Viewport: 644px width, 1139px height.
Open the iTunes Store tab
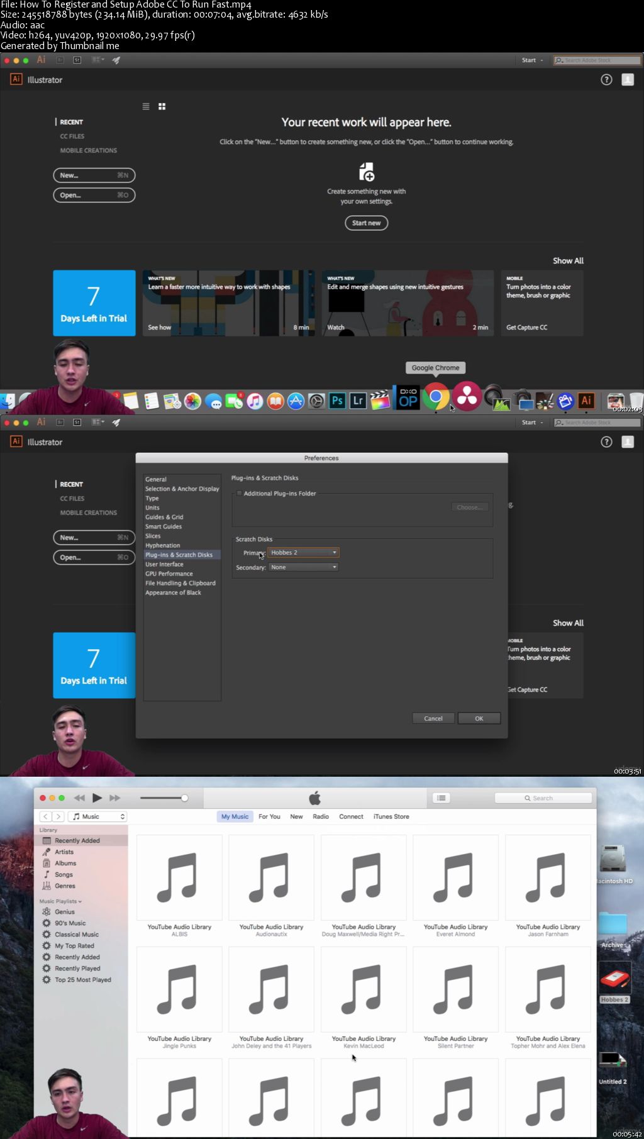(391, 816)
